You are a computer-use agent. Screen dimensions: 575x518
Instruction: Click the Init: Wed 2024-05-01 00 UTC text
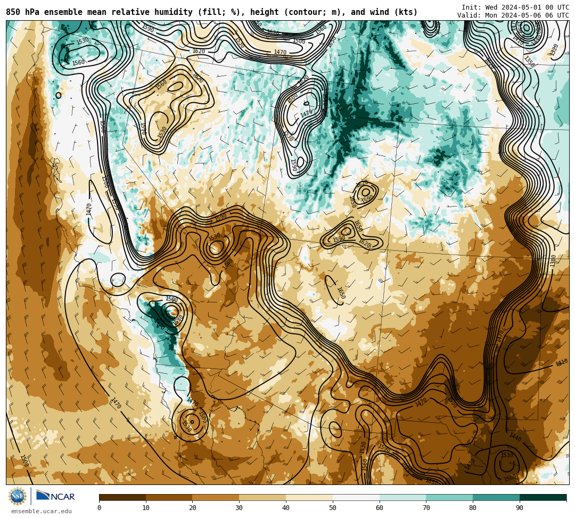(x=515, y=7)
